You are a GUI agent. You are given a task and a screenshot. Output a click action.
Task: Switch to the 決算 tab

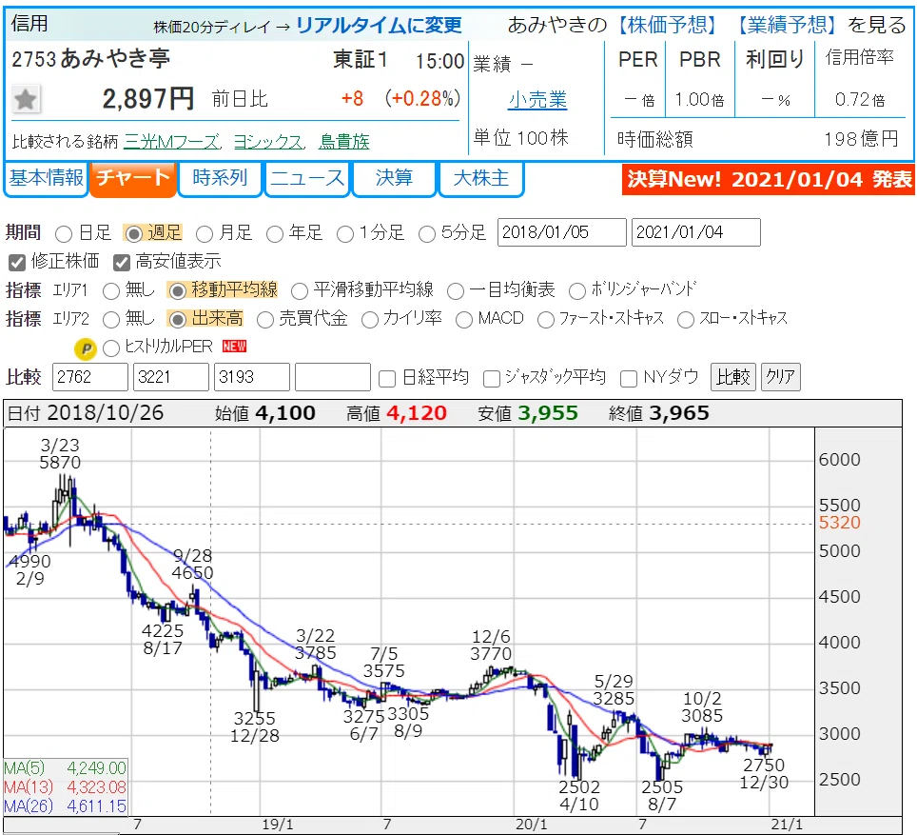(394, 179)
